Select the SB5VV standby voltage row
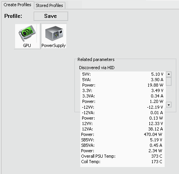The height and width of the screenshot is (174, 179). tap(122, 140)
